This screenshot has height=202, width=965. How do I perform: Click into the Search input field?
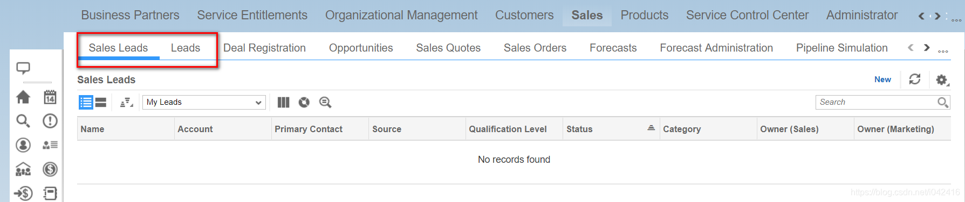(x=877, y=102)
